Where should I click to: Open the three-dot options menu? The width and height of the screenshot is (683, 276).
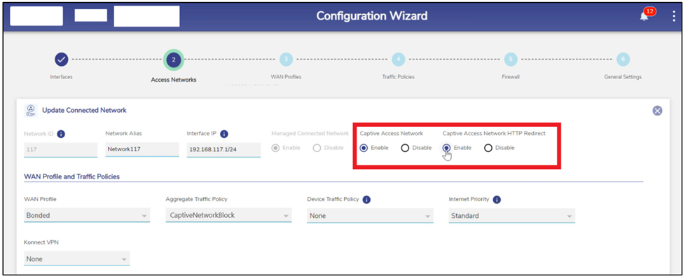pos(674,17)
